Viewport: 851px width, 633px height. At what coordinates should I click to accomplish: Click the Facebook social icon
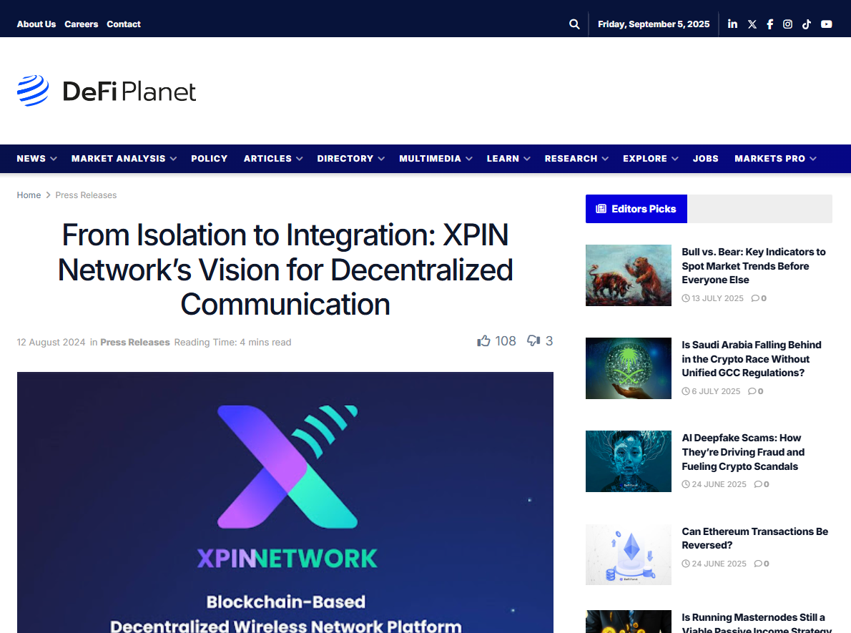769,24
